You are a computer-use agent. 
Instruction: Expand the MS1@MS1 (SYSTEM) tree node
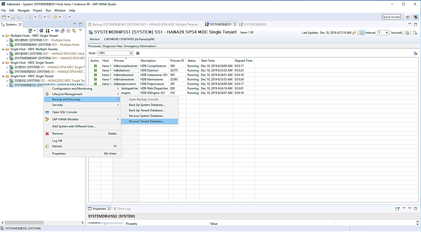coord(7,40)
